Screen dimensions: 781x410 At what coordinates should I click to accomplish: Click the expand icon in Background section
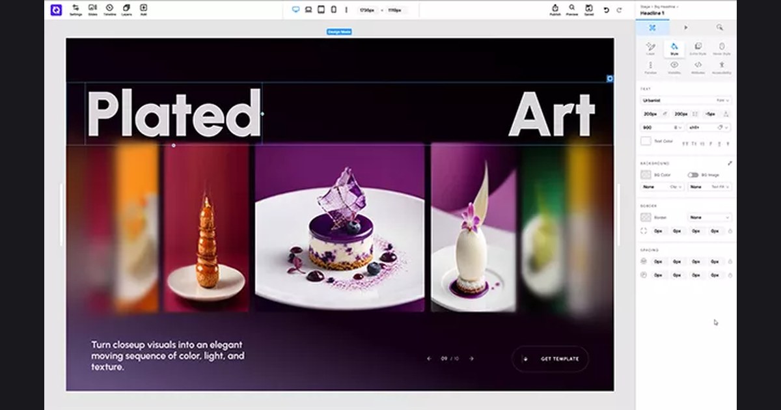(730, 163)
